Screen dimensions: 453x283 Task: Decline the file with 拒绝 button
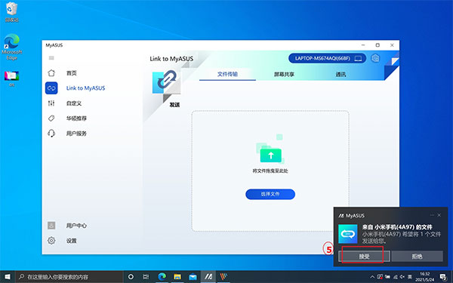(417, 256)
